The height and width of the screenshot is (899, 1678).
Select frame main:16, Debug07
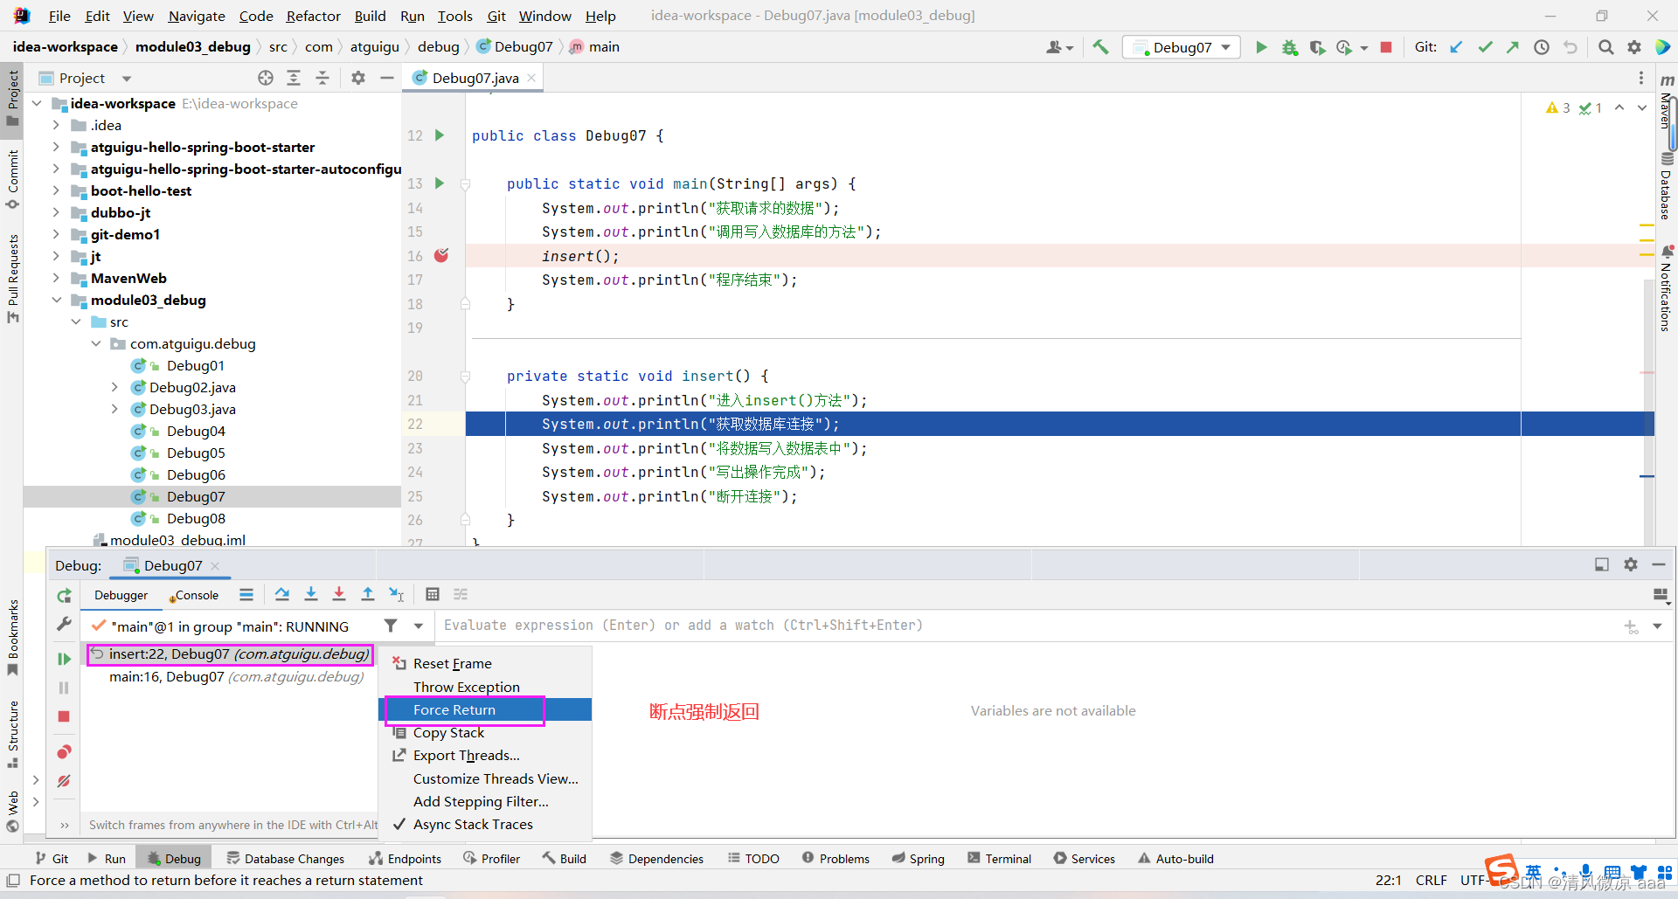click(236, 676)
